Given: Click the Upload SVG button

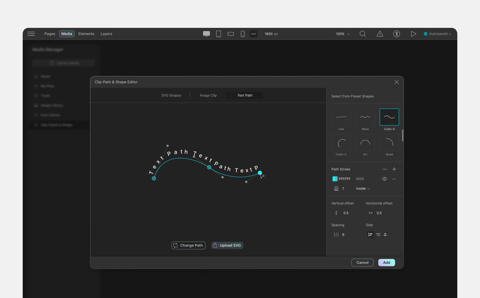Looking at the screenshot, I should (x=227, y=245).
